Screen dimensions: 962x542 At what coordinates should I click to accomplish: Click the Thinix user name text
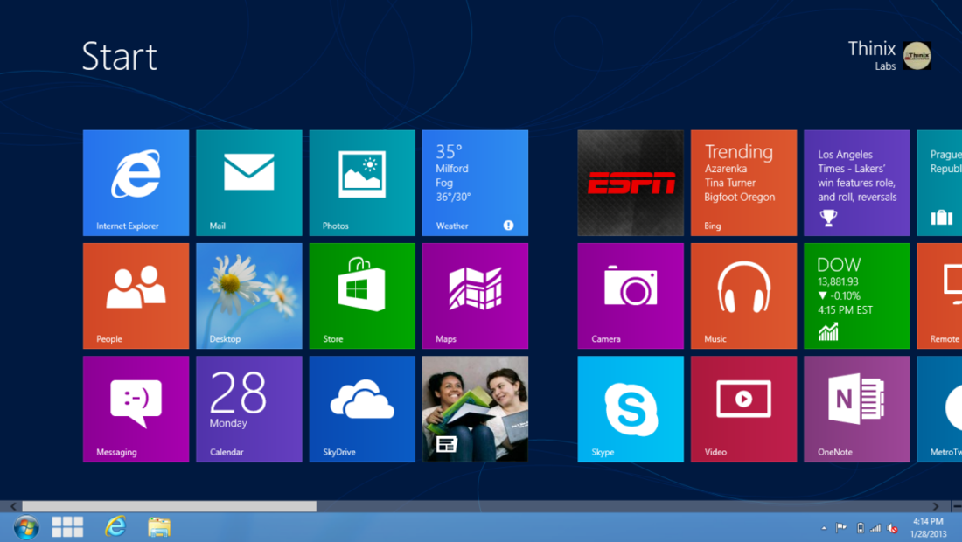pos(872,48)
